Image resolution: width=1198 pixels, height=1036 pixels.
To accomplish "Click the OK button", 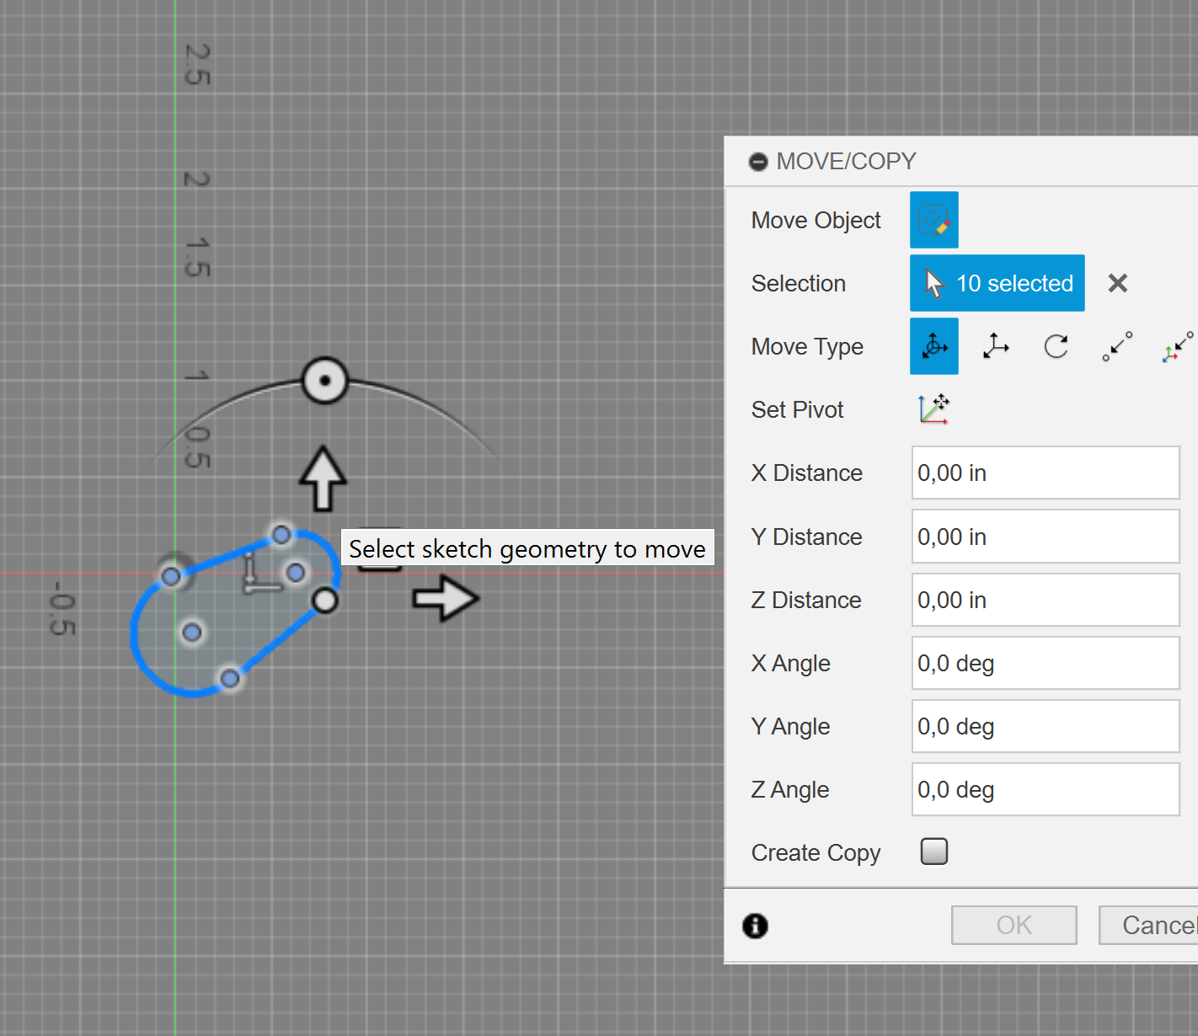I will pos(1013,924).
